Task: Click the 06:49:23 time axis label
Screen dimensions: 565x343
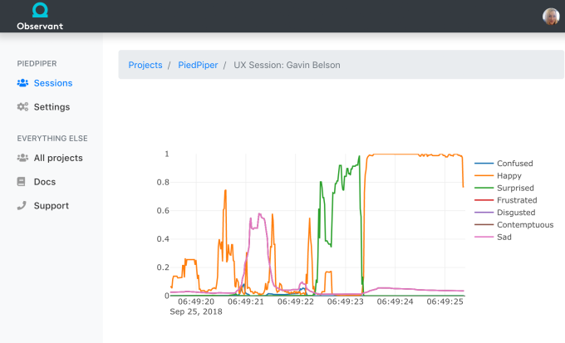Action: 345,301
